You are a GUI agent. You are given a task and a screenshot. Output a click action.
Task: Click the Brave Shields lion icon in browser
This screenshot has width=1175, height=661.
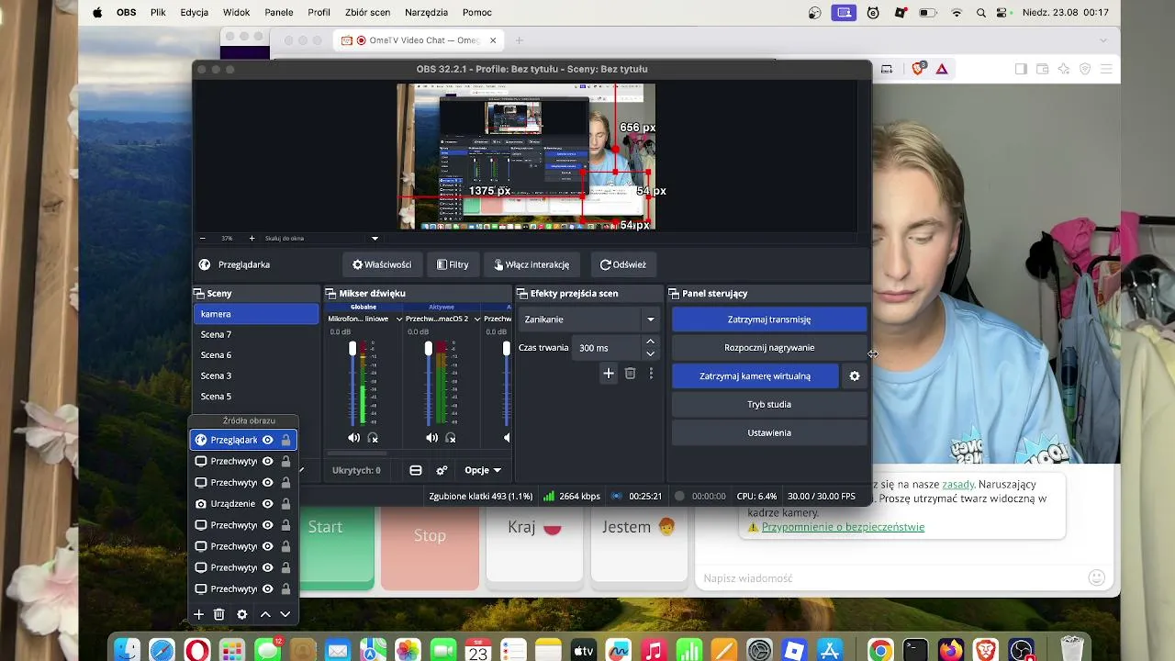pyautogui.click(x=918, y=69)
